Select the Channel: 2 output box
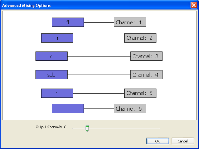Image resolution: width=199 pixels, height=149 pixels. click(x=140, y=38)
